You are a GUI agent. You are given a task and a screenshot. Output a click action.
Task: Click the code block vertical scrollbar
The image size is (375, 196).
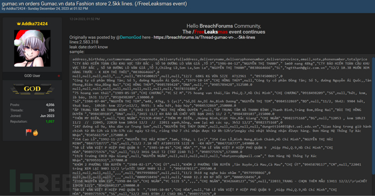373,116
